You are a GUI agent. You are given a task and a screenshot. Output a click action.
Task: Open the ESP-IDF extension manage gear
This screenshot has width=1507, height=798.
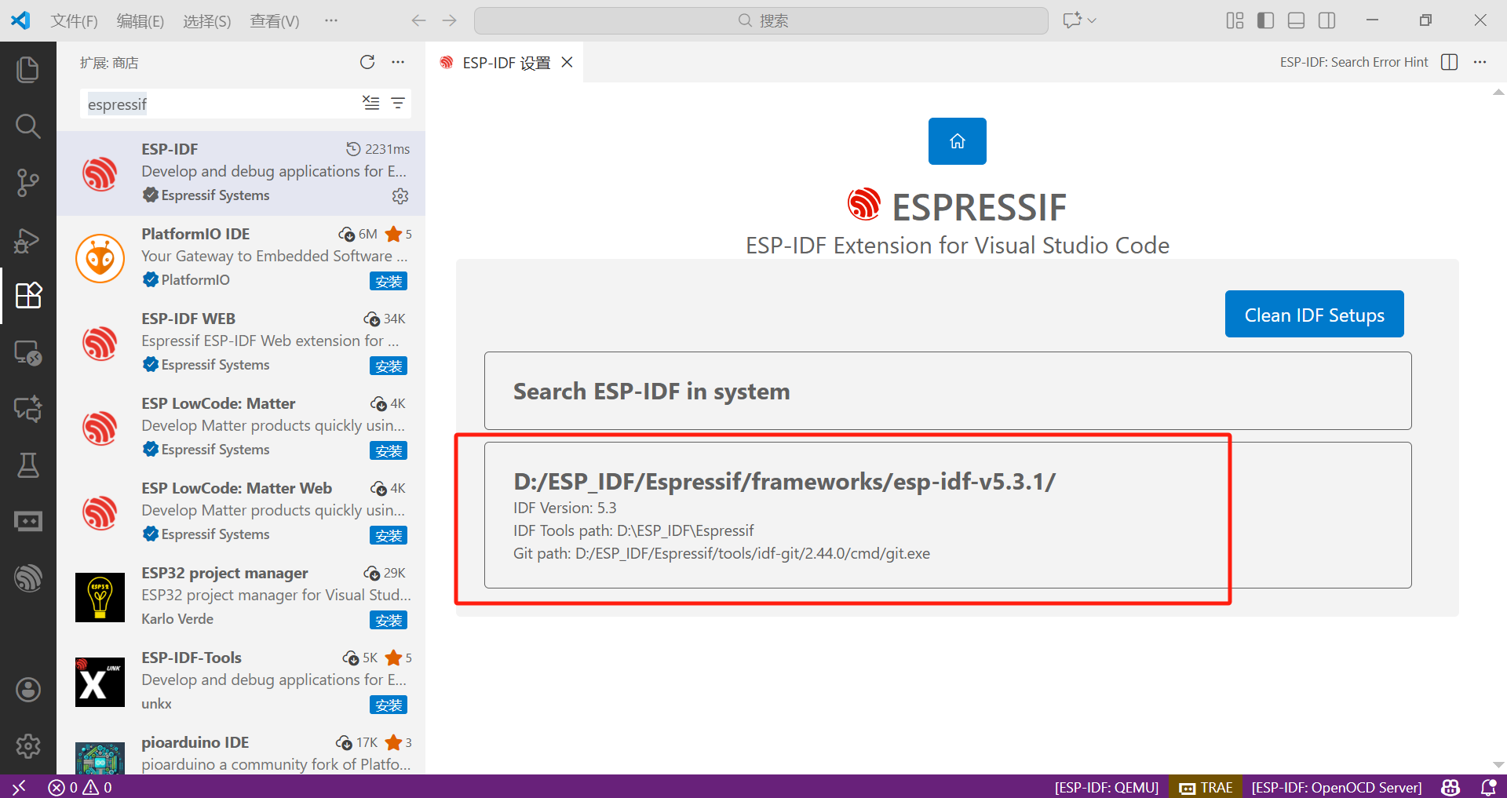click(x=400, y=195)
